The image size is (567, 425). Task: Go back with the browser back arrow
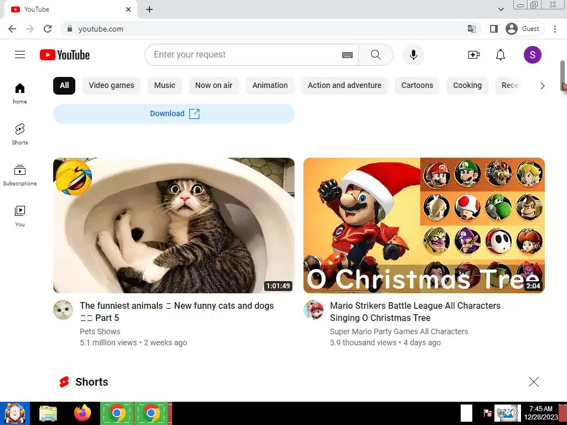coord(12,29)
